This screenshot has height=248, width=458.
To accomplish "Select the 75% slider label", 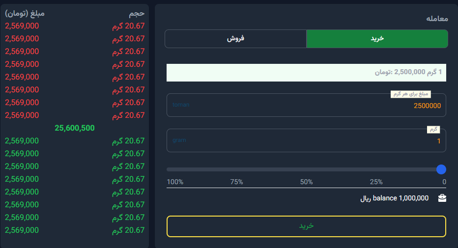I will click(x=236, y=182).
